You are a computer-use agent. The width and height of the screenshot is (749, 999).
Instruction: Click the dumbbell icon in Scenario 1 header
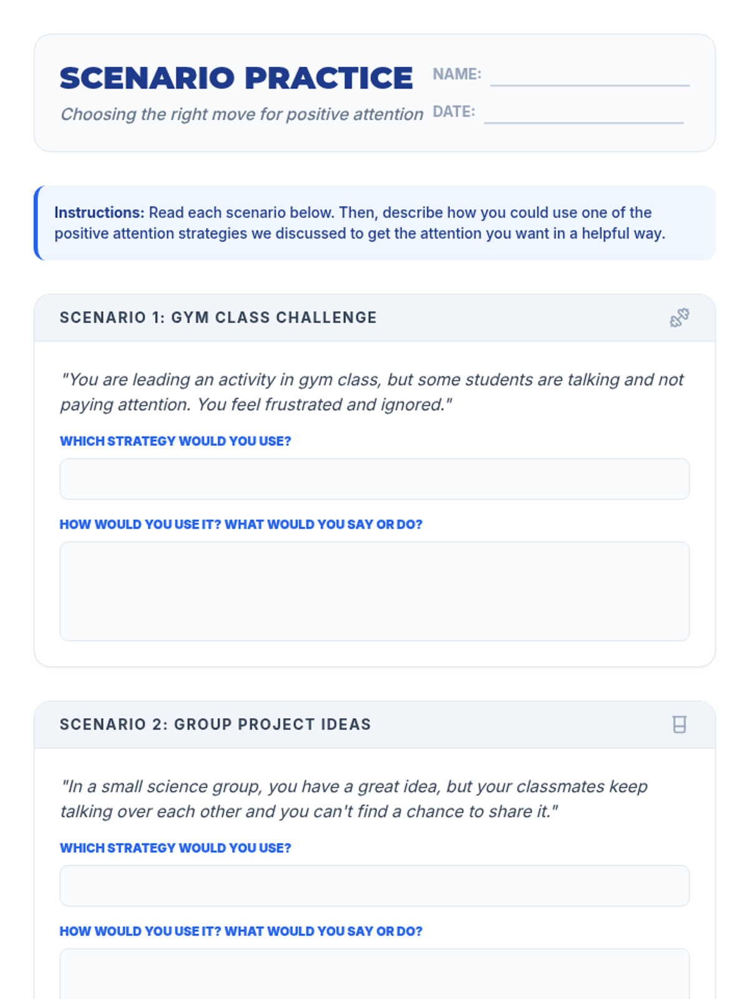[679, 318]
